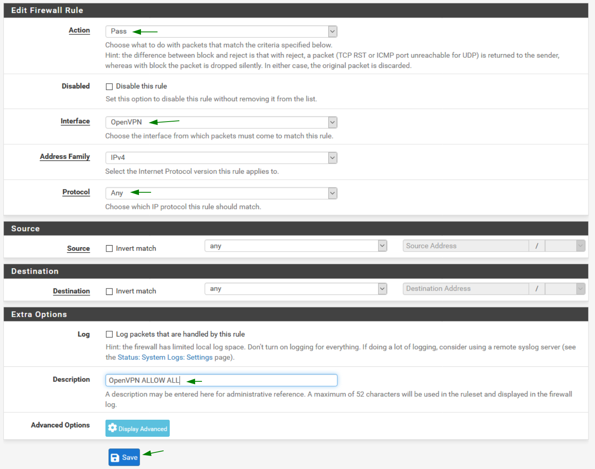Click the floppy disk icon on Save

pos(115,457)
